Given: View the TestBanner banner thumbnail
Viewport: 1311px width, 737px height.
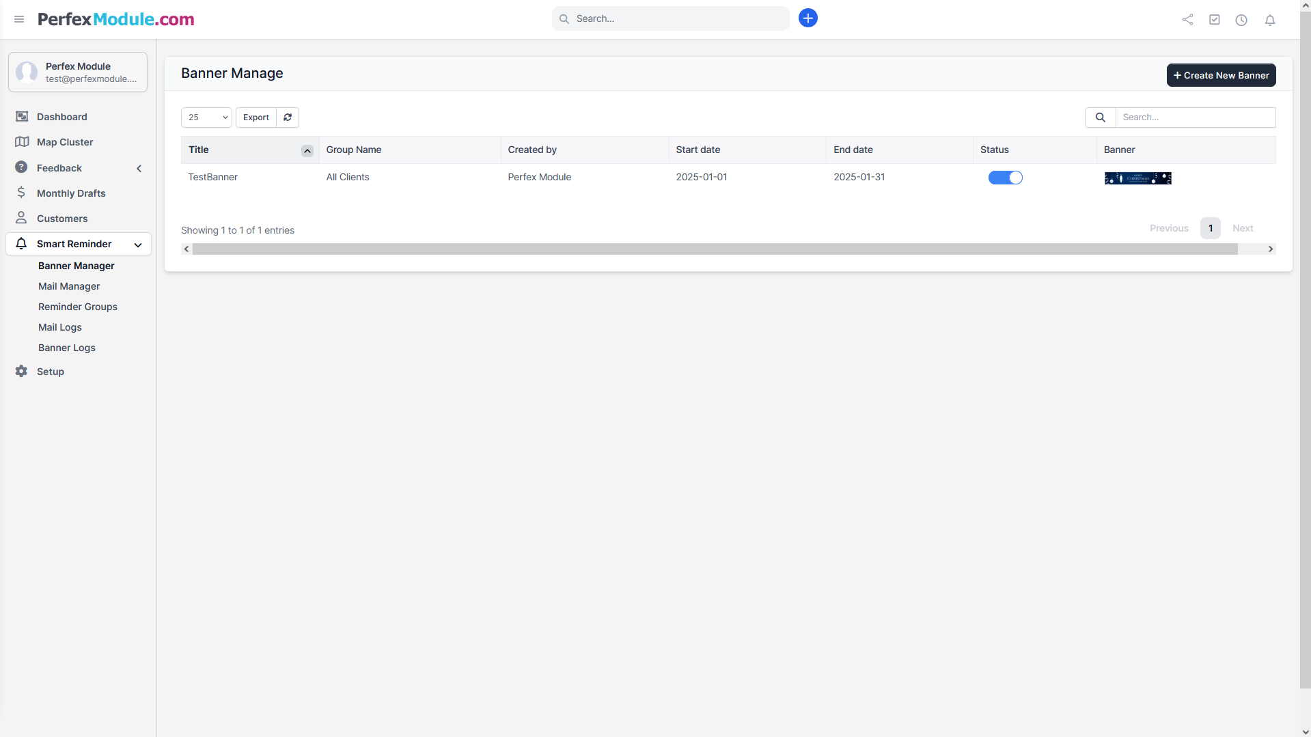Looking at the screenshot, I should click(1137, 178).
